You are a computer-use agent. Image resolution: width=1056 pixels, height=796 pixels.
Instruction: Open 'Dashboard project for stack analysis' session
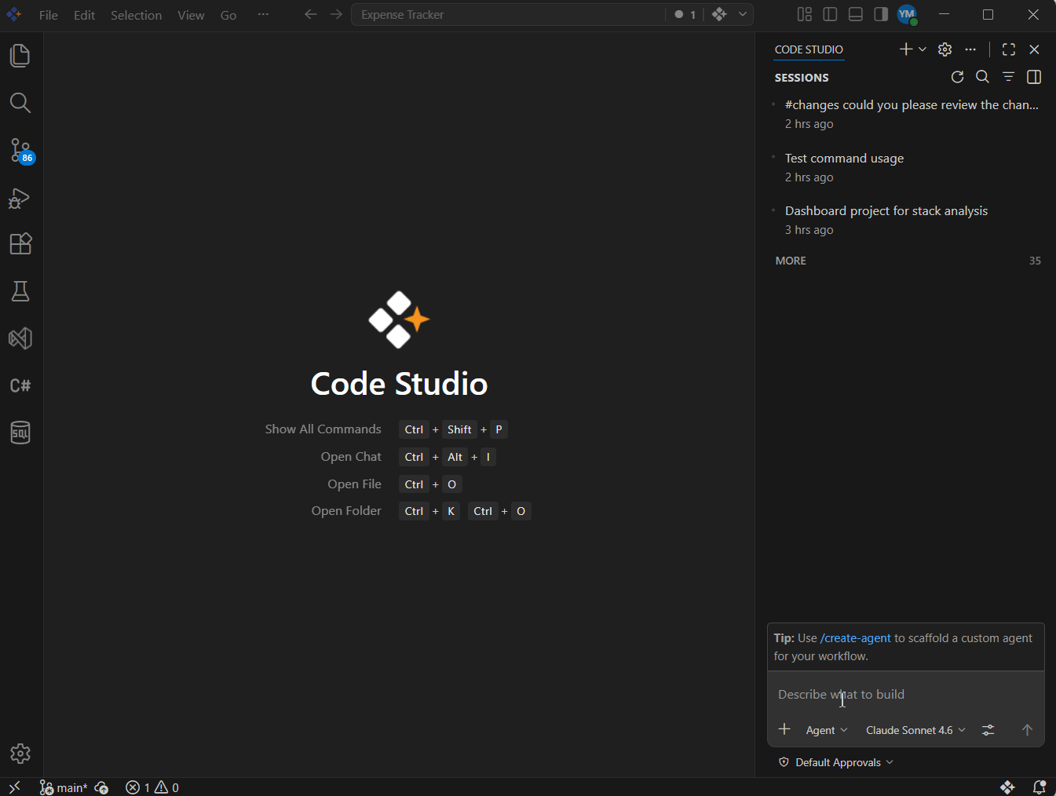click(x=908, y=220)
